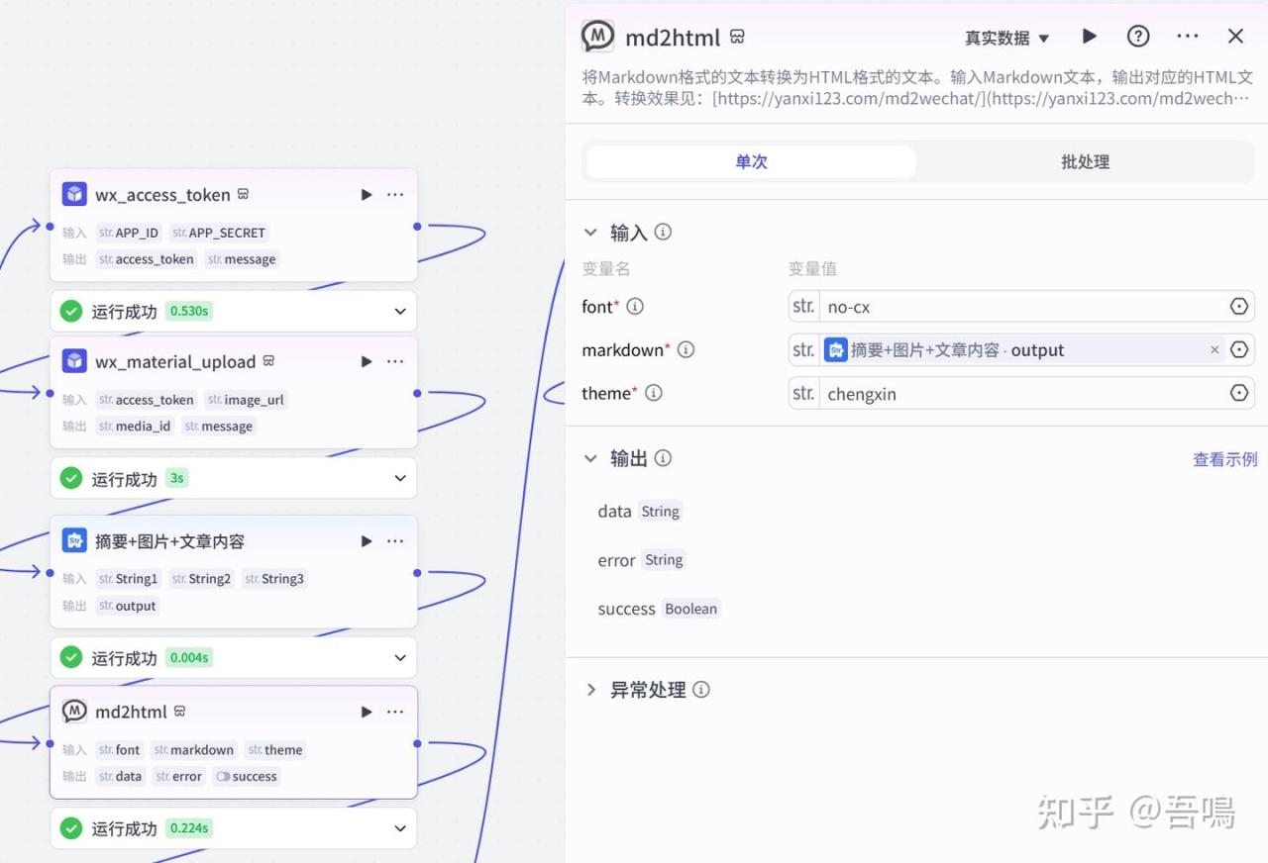Run md2html from the panel header
The height and width of the screenshot is (863, 1268).
[1090, 37]
